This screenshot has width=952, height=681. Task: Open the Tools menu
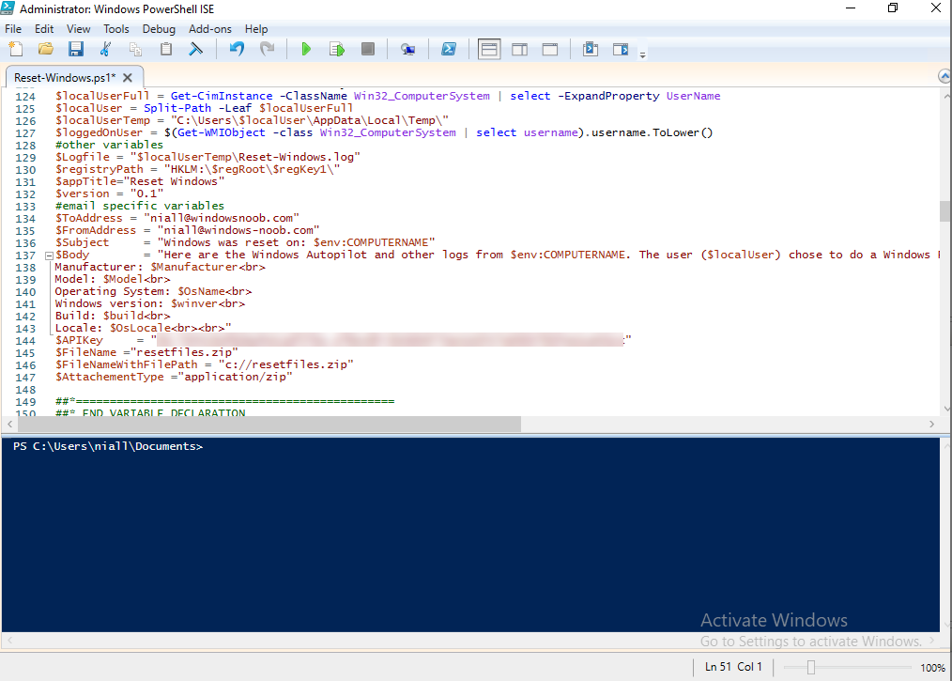[x=116, y=29]
